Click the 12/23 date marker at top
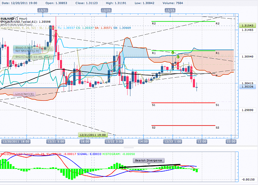 [170, 10]
